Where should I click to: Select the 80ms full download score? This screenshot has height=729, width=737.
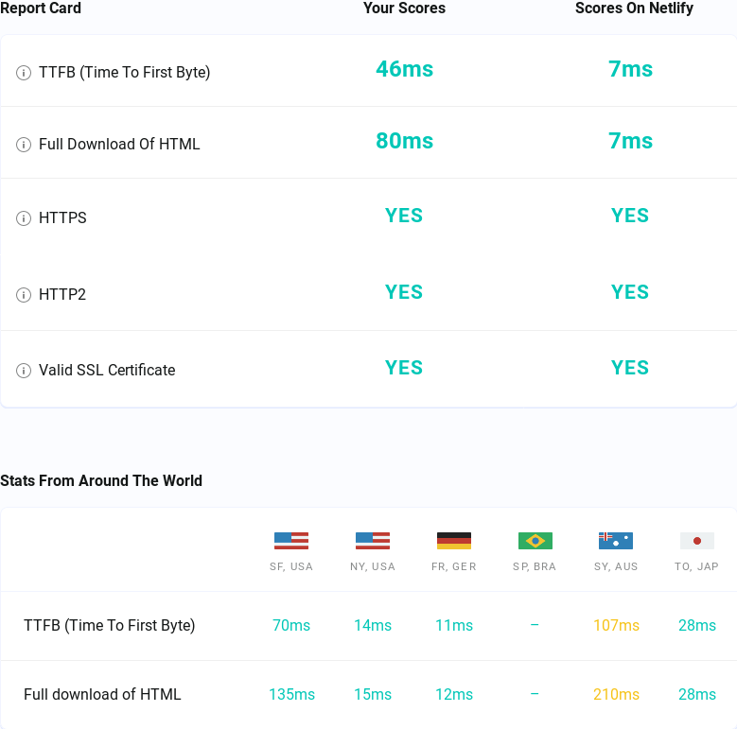(x=404, y=141)
